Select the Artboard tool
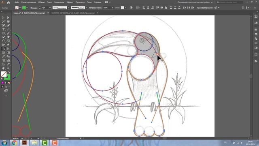The height and width of the screenshot is (146, 259). tap(3, 64)
